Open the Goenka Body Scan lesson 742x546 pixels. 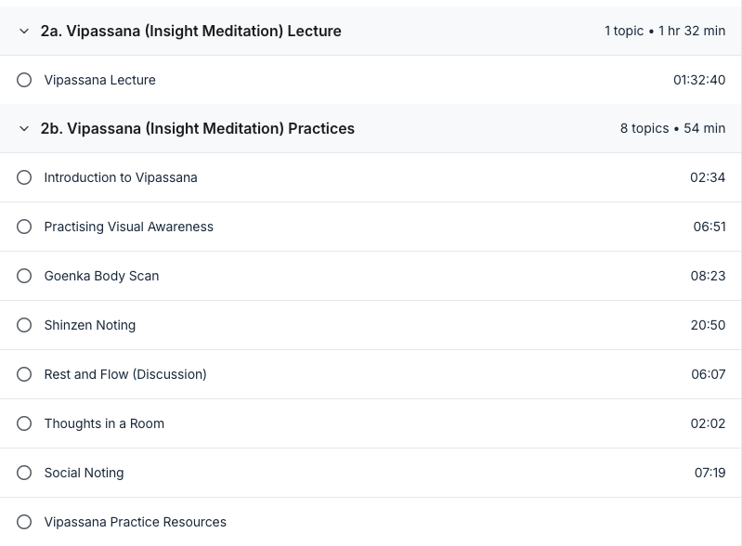click(102, 276)
